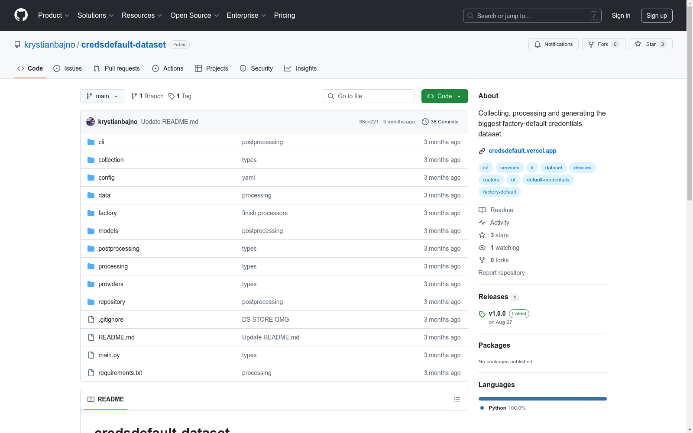Click the repository folder icon
693x433 pixels.
pos(91,302)
